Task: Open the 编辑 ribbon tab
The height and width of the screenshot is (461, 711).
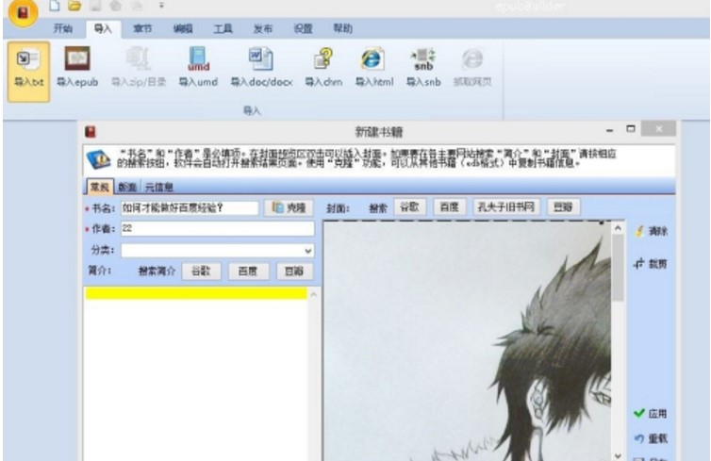Action: point(183,28)
